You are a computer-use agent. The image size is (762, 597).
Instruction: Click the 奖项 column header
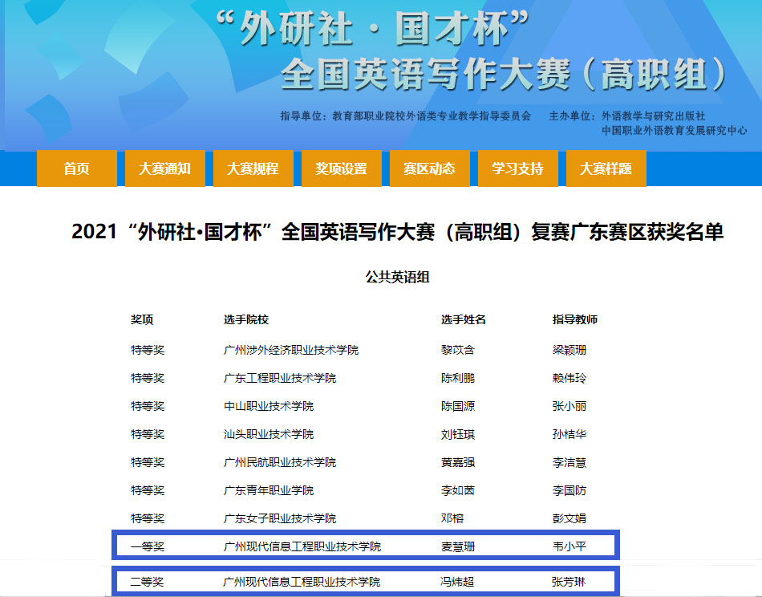point(142,319)
